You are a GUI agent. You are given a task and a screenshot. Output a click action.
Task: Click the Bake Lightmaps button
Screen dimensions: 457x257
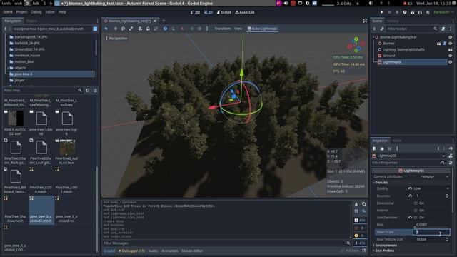coord(263,29)
